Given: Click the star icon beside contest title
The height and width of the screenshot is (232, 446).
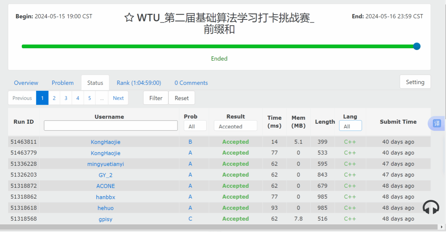Looking at the screenshot, I should tap(129, 18).
